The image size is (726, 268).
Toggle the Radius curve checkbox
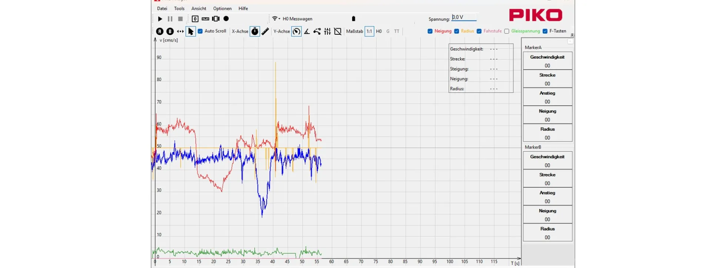point(457,31)
